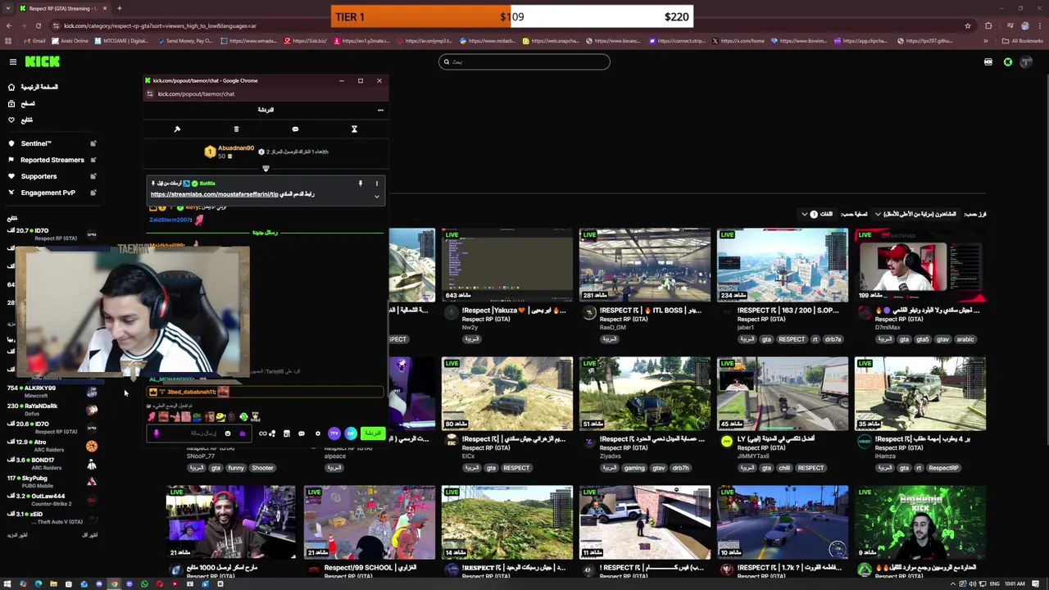Open the sort-by viewers dropdown

coord(916,214)
